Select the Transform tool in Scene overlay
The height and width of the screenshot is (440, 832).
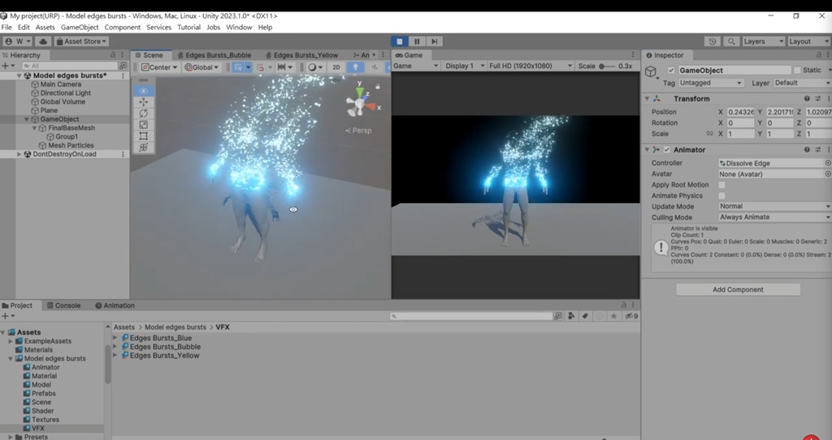click(143, 148)
